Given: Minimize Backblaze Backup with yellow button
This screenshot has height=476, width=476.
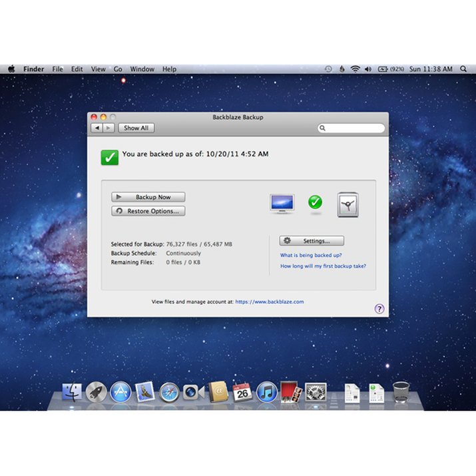Looking at the screenshot, I should [103, 117].
